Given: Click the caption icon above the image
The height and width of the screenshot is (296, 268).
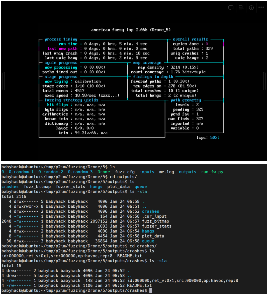Looking at the screenshot, I should point(241,8).
